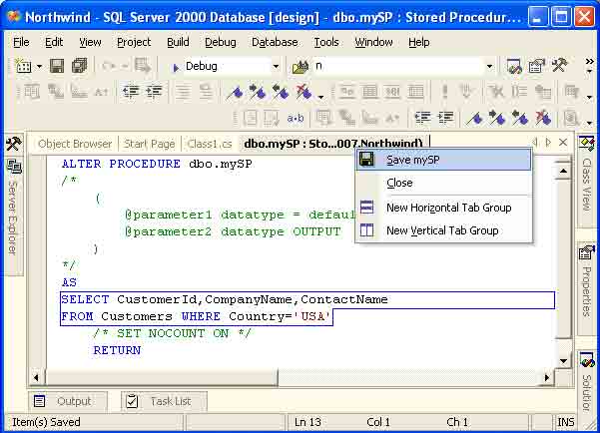The image size is (600, 433).
Task: Open the Tools menu
Action: click(326, 42)
